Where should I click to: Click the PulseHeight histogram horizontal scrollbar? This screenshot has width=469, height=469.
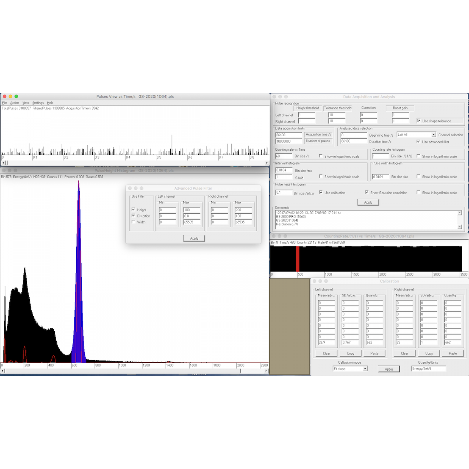pos(125,371)
